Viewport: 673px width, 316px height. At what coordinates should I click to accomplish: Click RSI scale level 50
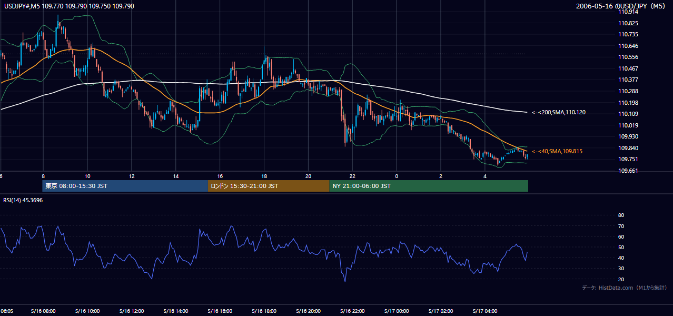(x=621, y=247)
